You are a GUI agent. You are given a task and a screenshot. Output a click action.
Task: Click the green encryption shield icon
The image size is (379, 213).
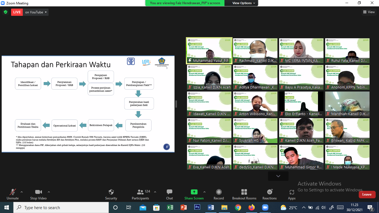click(x=5, y=12)
